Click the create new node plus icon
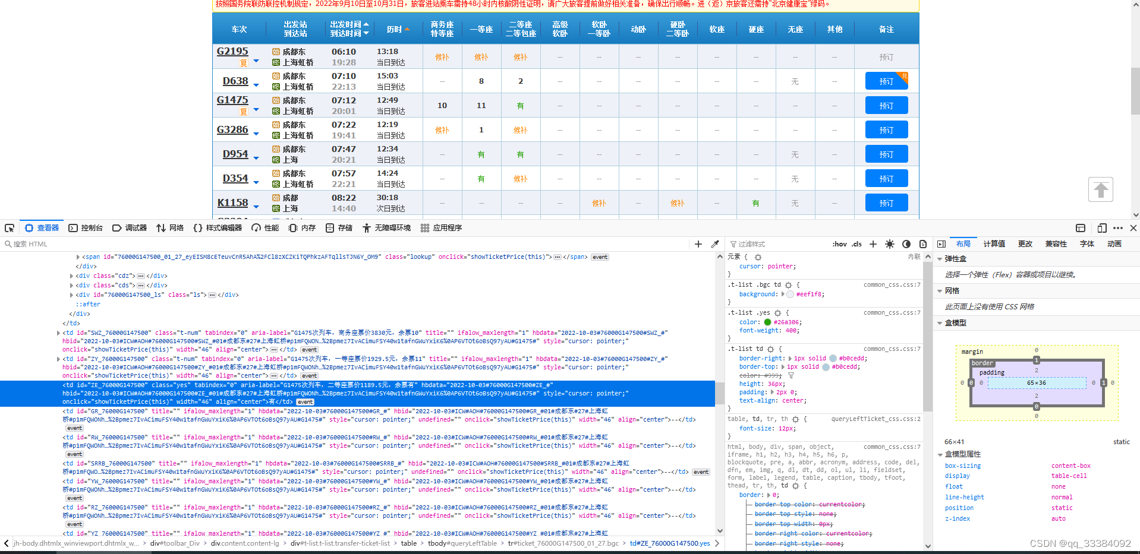This screenshot has height=554, width=1140. click(698, 244)
